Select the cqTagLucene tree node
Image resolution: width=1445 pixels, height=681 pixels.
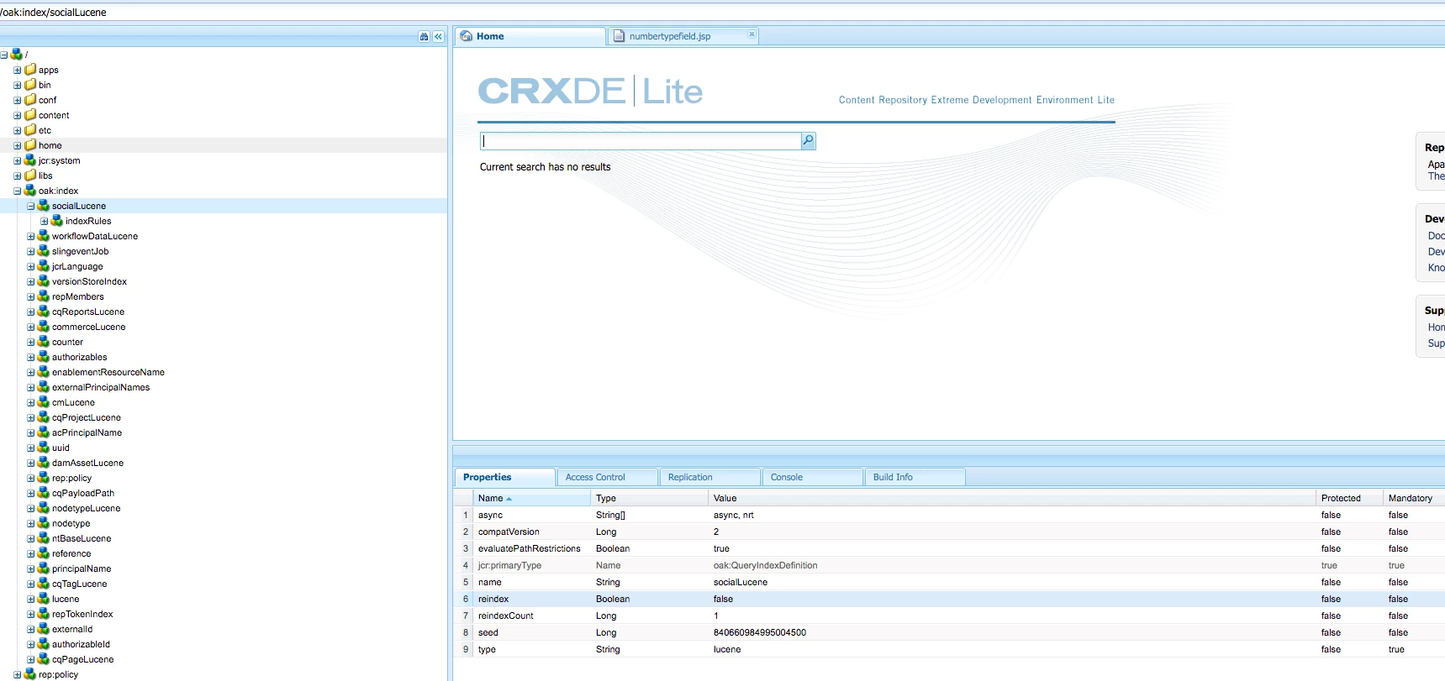click(x=79, y=584)
